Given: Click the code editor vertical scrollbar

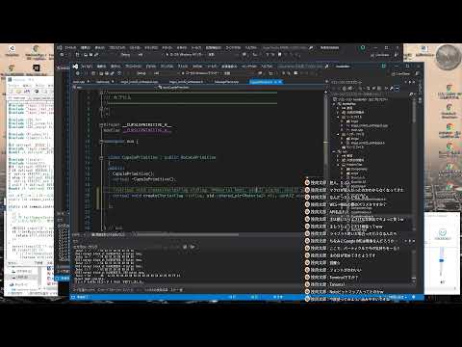Looking at the screenshot, I should (x=325, y=161).
